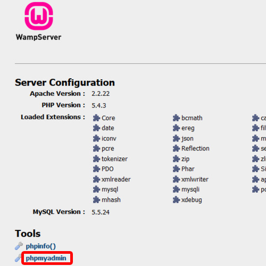Click the Phar extension name
The image size is (266, 266).
188,169
